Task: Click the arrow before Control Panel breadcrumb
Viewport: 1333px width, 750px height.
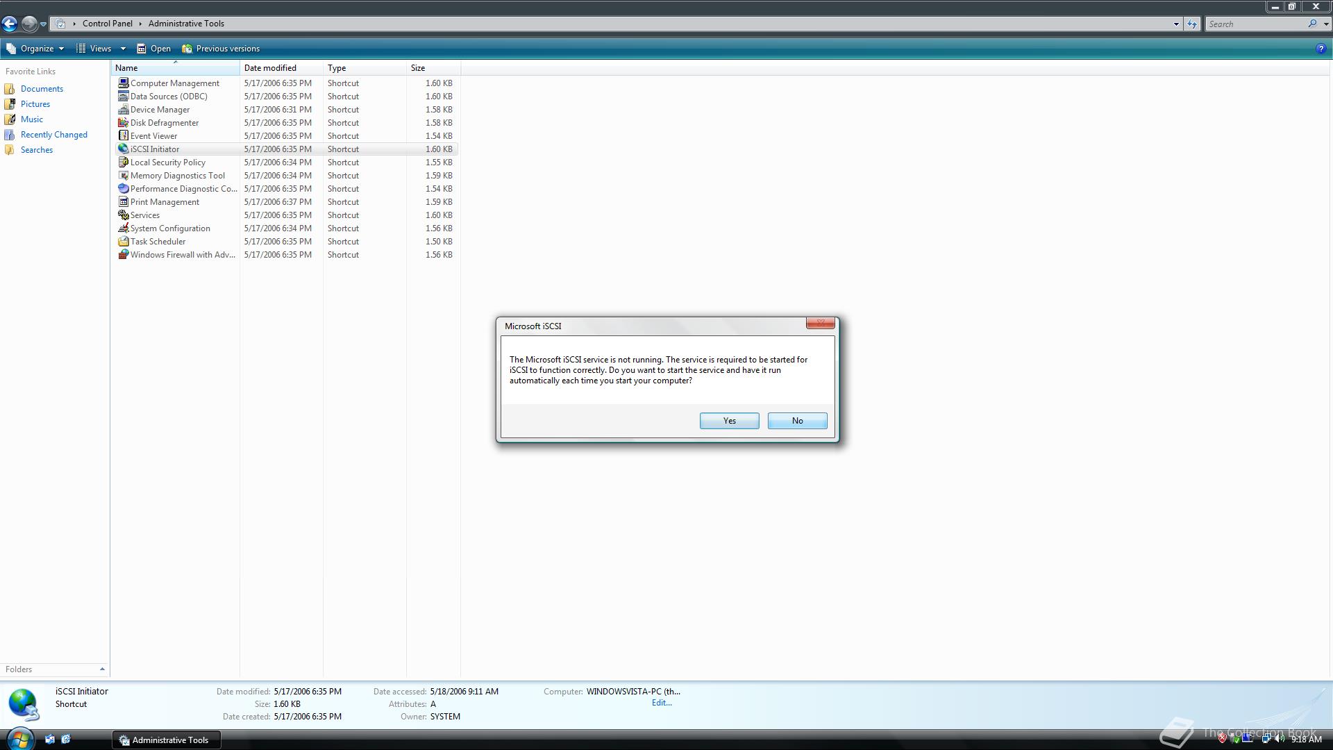Action: click(74, 24)
